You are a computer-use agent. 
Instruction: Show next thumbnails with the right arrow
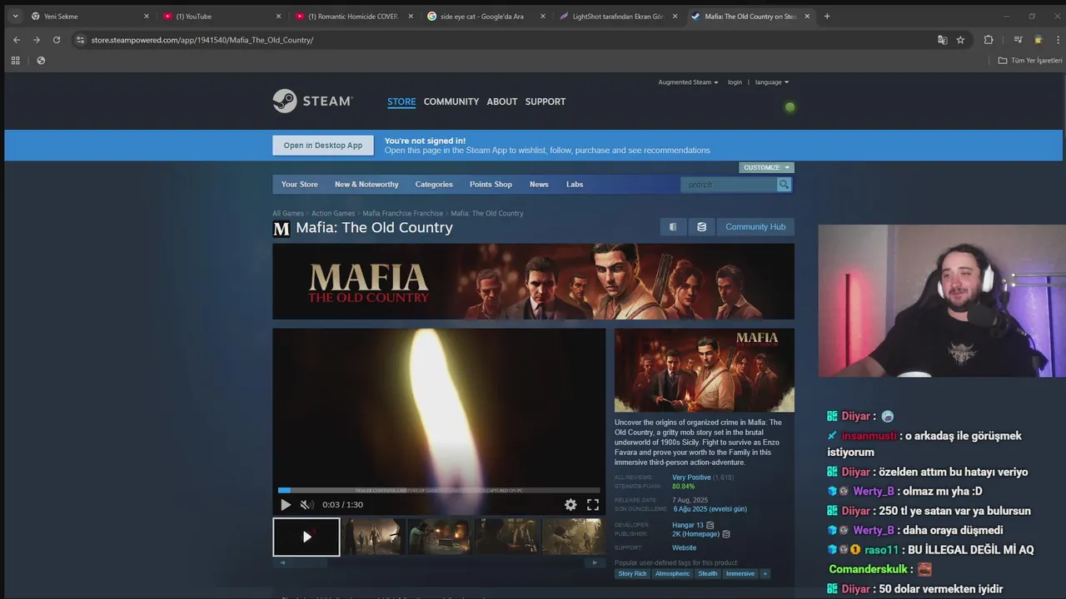pos(595,562)
